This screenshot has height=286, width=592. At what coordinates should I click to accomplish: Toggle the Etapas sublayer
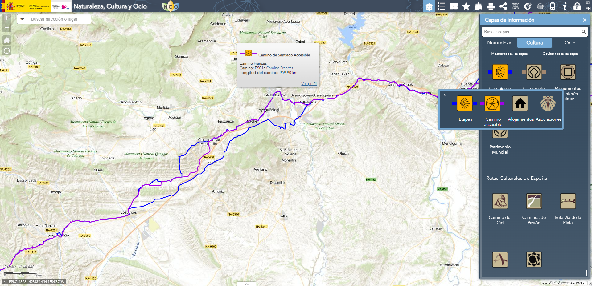click(x=465, y=103)
